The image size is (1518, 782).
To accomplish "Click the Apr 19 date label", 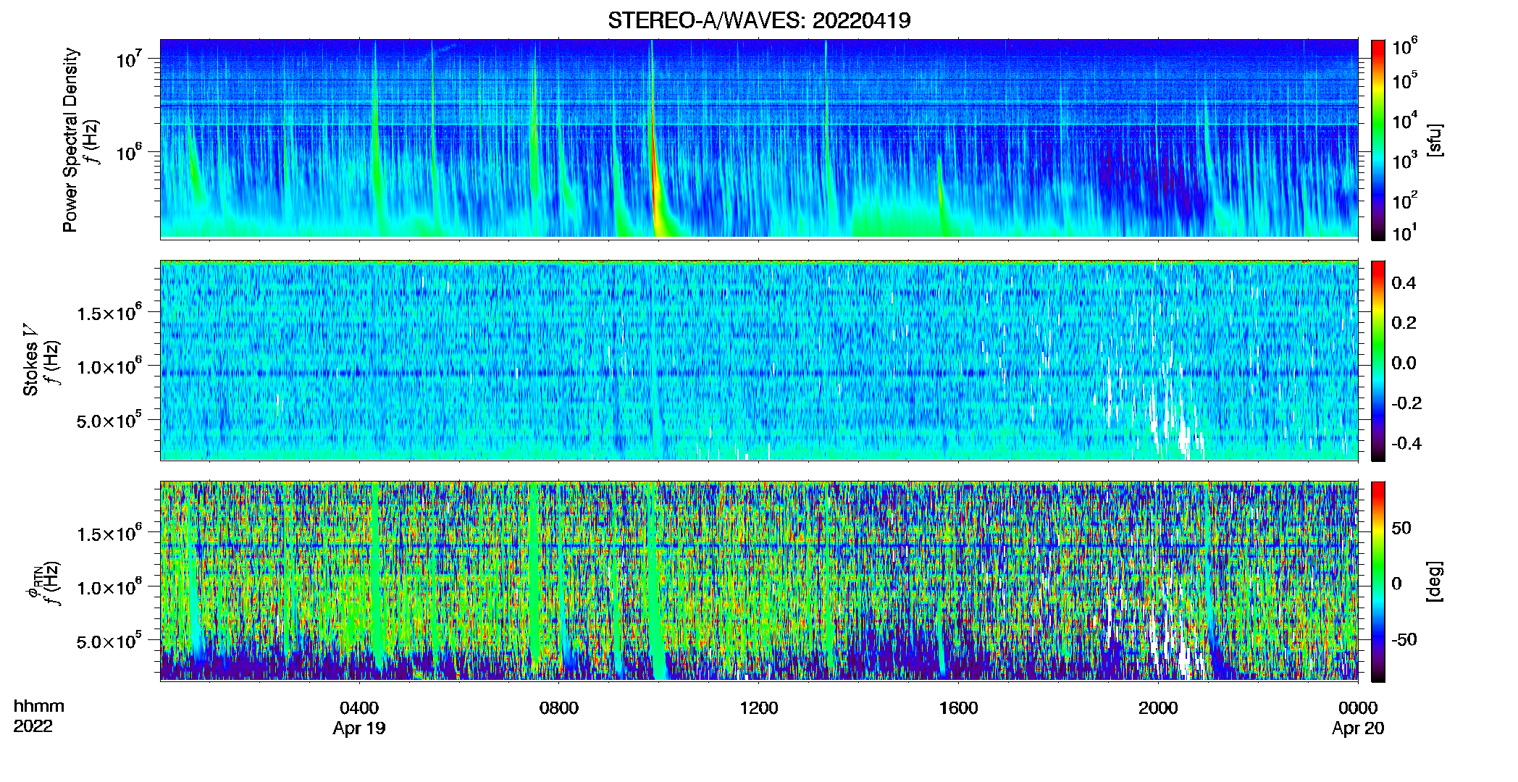I will pos(359,728).
